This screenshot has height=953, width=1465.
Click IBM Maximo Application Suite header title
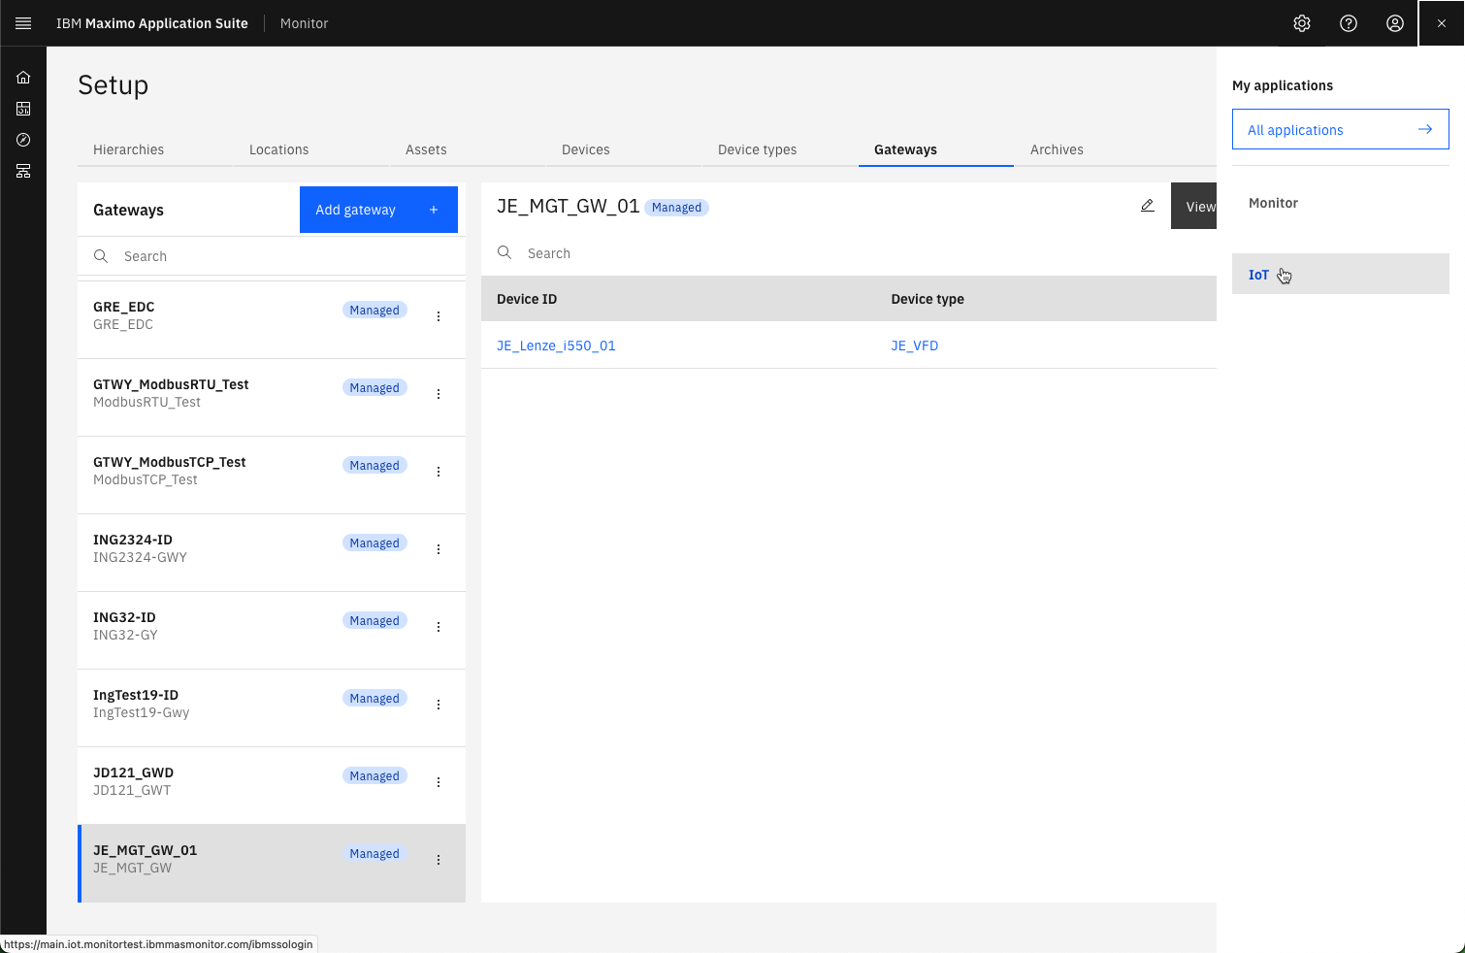click(152, 23)
